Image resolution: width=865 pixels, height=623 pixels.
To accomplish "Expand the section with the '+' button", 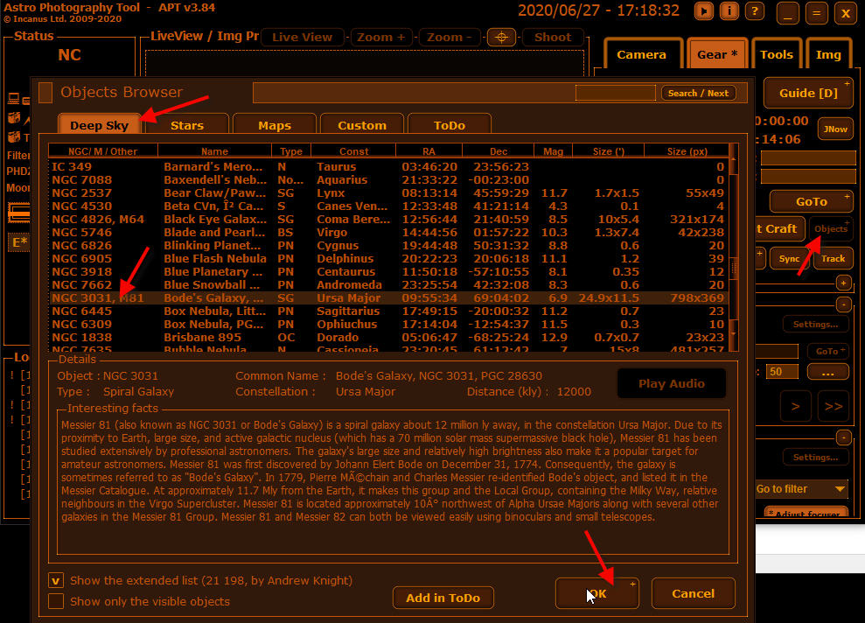I will coord(843,283).
